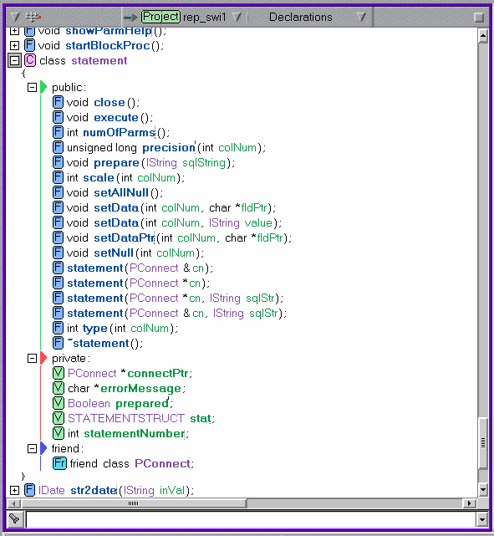Click the variable icon beside statementNumber
The width and height of the screenshot is (494, 536).
[59, 433]
